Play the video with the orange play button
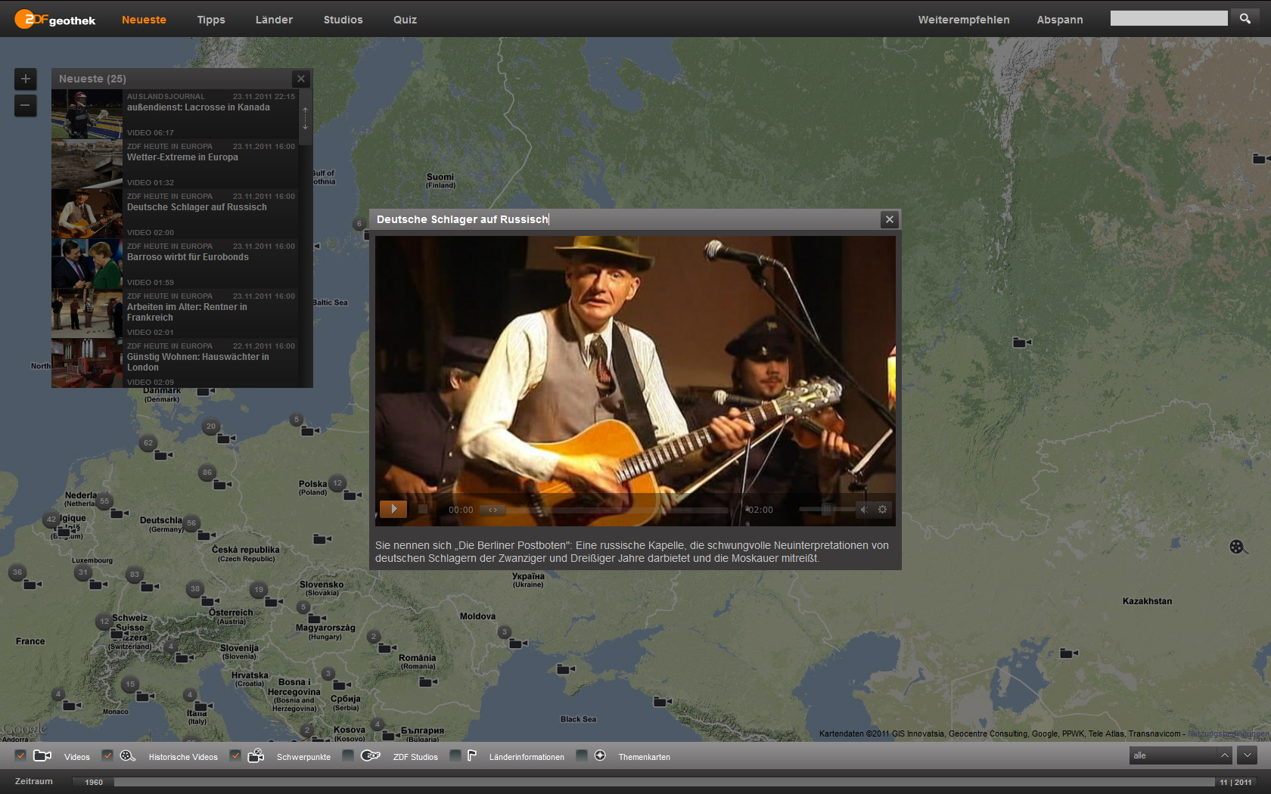This screenshot has width=1271, height=794. pyautogui.click(x=393, y=510)
